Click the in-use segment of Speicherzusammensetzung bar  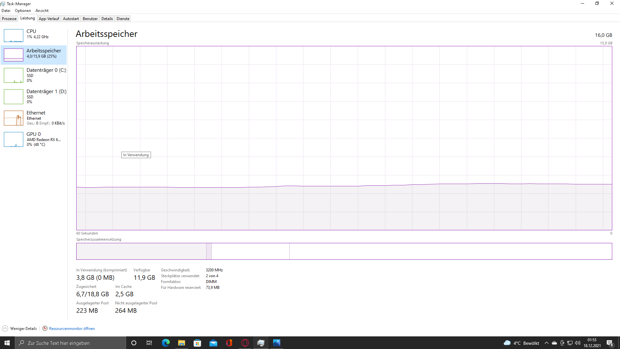coord(141,251)
